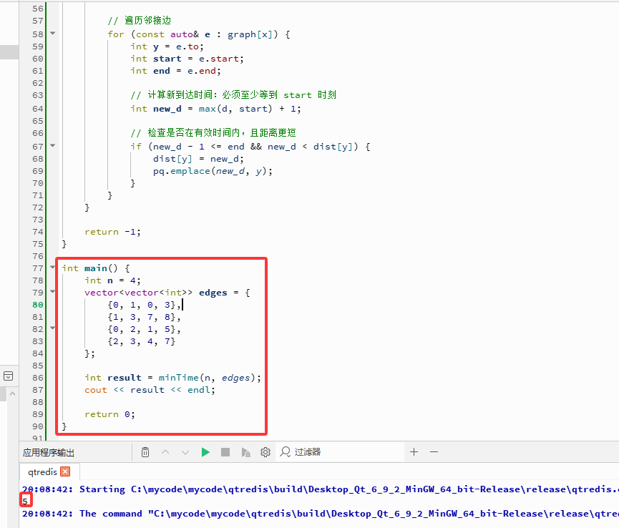The image size is (619, 528).
Task: Stop the running program with square button
Action: tap(225, 452)
